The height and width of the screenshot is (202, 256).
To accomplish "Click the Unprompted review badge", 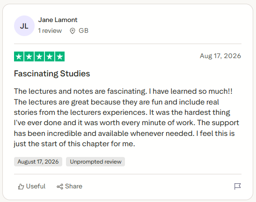I will click(x=95, y=162).
